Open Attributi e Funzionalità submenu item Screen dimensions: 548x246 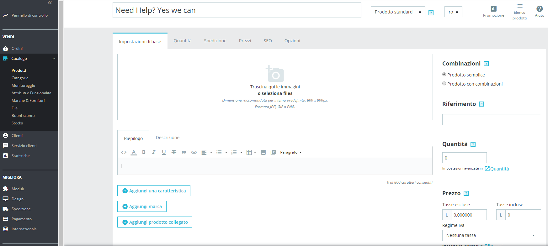pyautogui.click(x=31, y=93)
